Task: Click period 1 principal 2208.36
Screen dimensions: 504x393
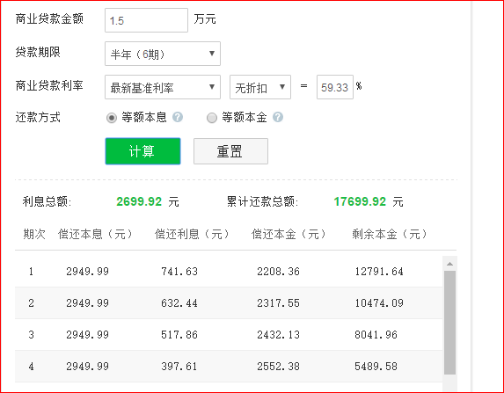Action: (x=278, y=272)
